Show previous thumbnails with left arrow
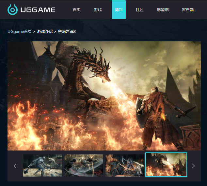The height and width of the screenshot is (186, 207). point(15,166)
